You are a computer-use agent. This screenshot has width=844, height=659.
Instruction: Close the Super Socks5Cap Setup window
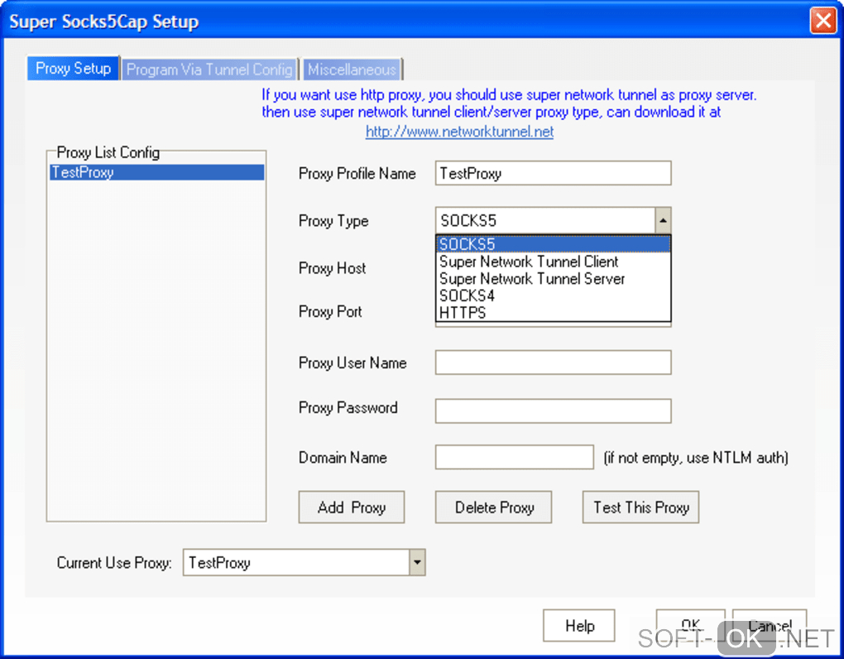tap(823, 21)
